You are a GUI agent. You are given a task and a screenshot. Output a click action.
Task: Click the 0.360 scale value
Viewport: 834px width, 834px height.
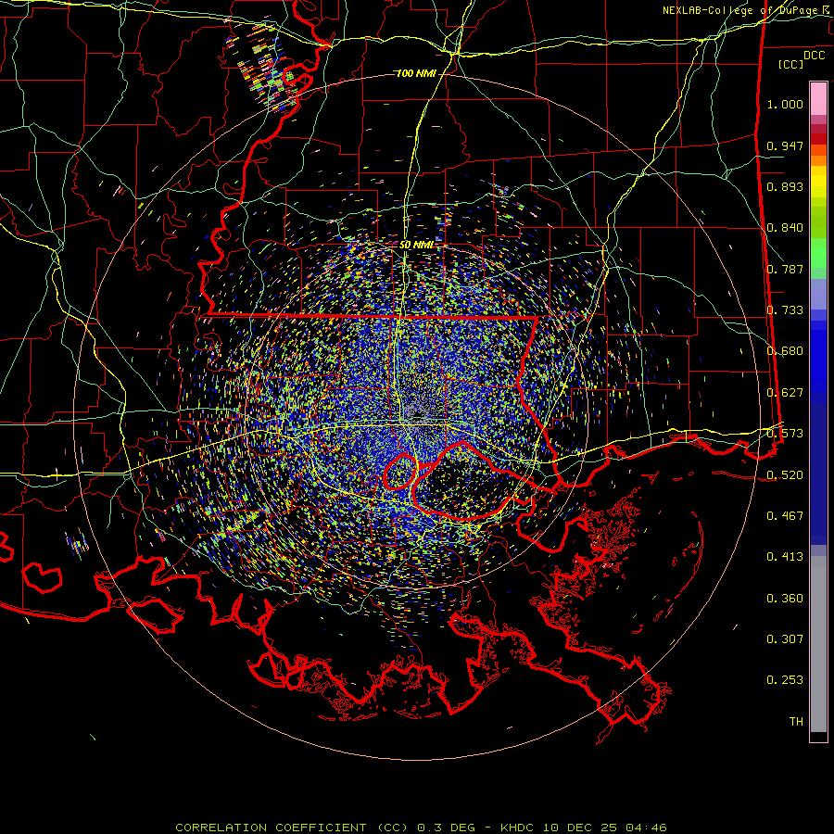click(x=785, y=599)
